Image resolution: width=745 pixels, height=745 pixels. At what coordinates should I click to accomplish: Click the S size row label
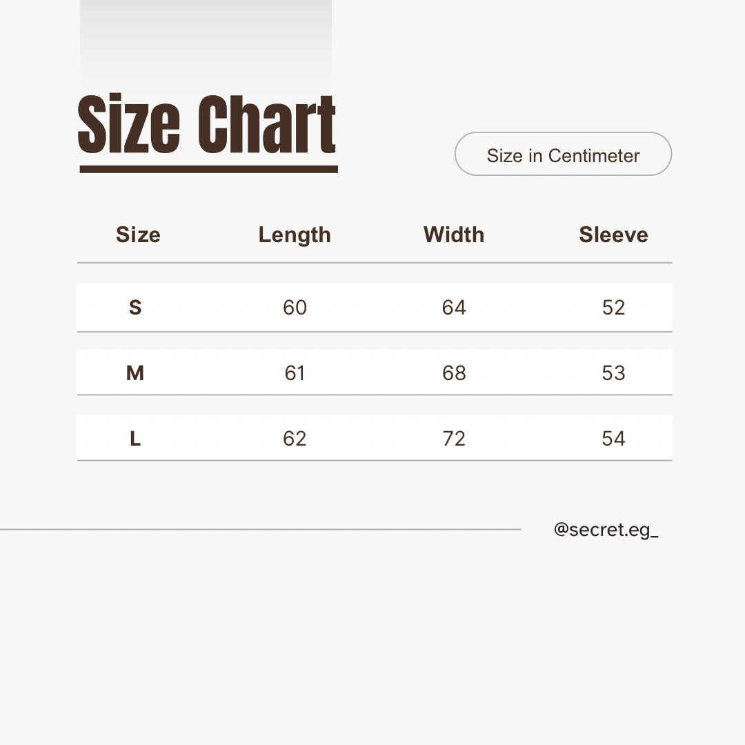(x=135, y=308)
